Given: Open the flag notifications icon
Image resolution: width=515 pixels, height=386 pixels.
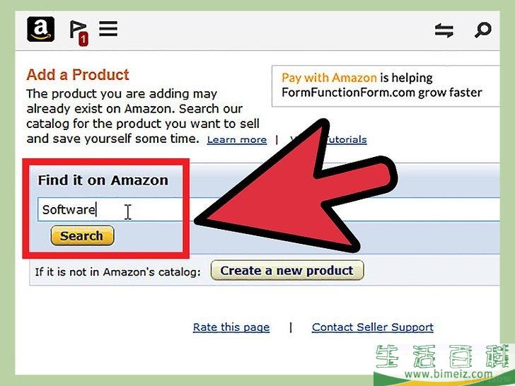Looking at the screenshot, I should [77, 30].
